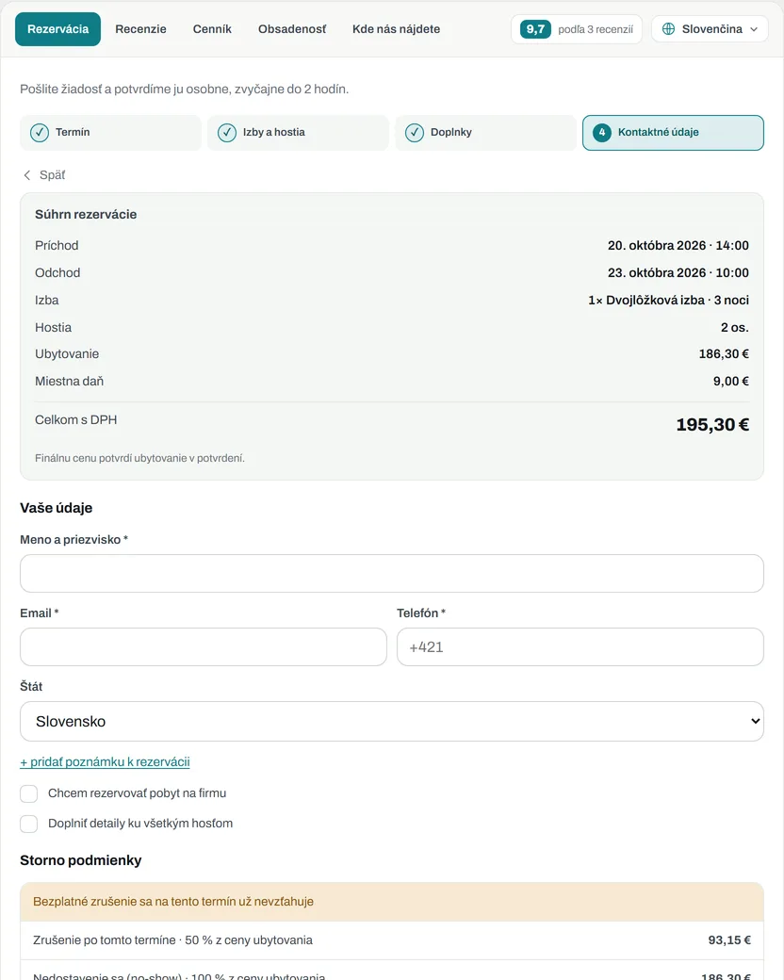Click pridať poznámku k rezervácii link
784x980 pixels.
105,762
